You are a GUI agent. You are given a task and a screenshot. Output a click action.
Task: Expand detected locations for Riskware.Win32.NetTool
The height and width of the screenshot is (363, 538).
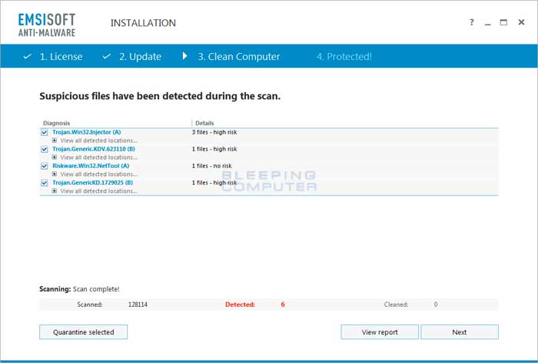(55, 174)
